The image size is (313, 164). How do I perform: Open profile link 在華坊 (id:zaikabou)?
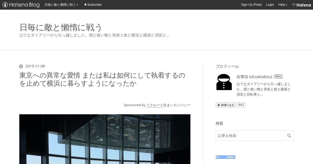click(254, 77)
